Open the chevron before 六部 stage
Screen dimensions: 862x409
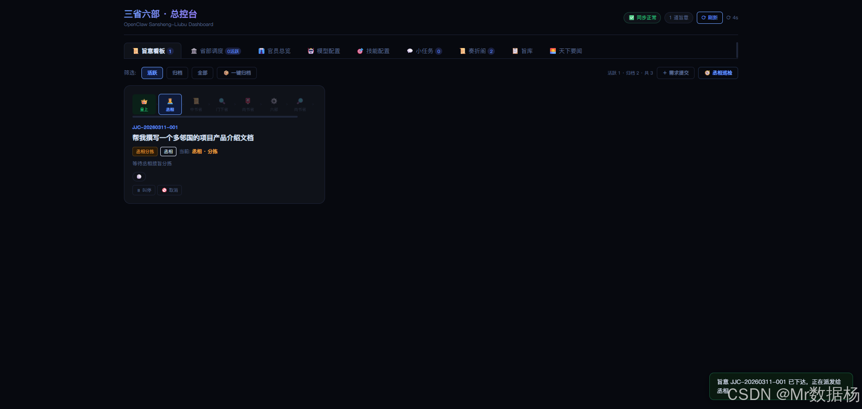tap(261, 104)
